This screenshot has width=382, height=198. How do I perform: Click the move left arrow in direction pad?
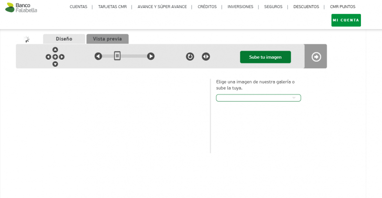[x=48, y=57]
